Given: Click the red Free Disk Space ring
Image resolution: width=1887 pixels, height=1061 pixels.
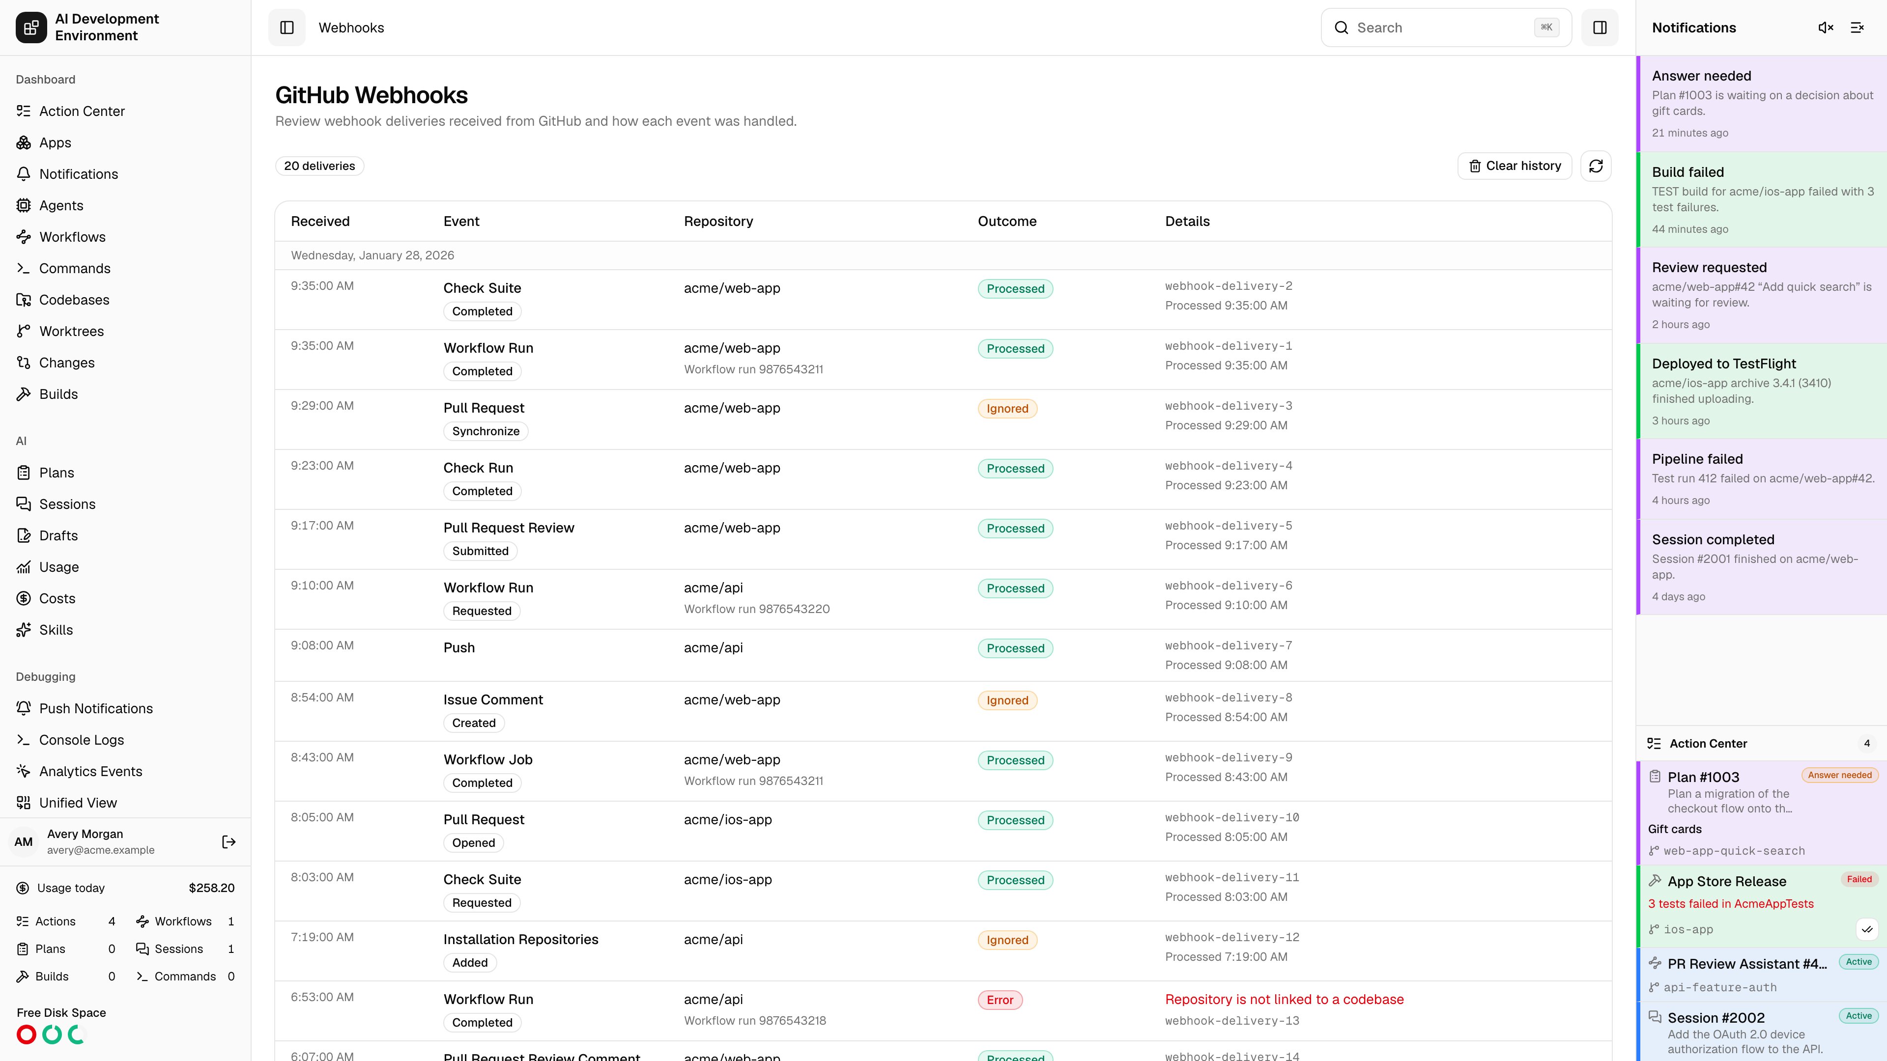Looking at the screenshot, I should point(27,1034).
